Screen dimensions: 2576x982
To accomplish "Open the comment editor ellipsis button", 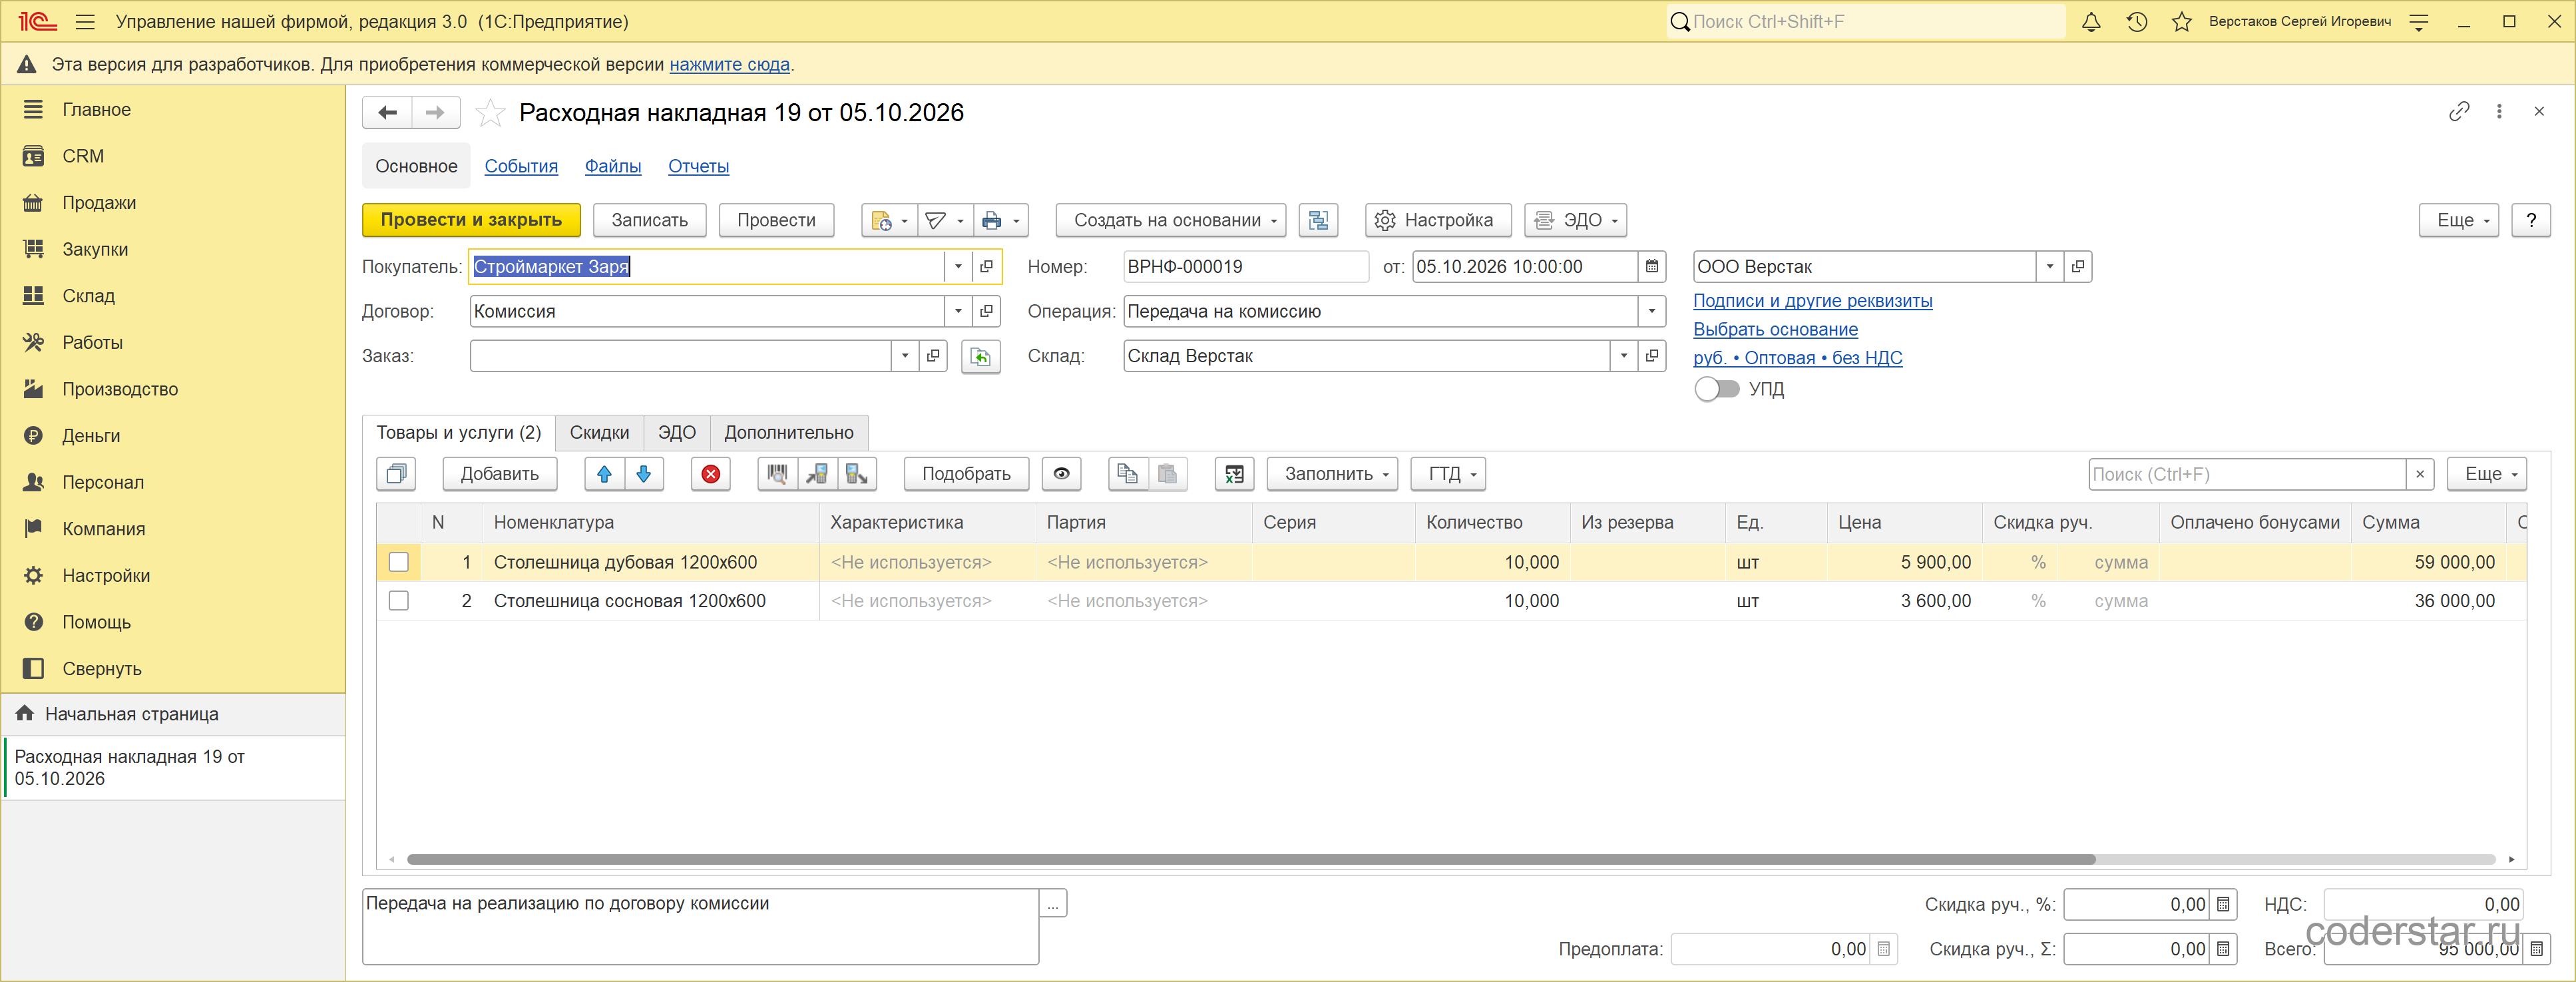I will [x=1053, y=904].
